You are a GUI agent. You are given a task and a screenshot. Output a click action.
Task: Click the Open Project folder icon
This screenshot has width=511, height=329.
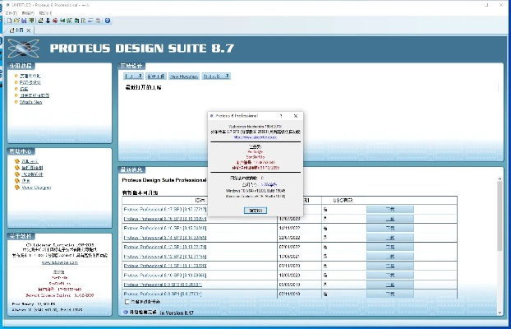[15, 21]
